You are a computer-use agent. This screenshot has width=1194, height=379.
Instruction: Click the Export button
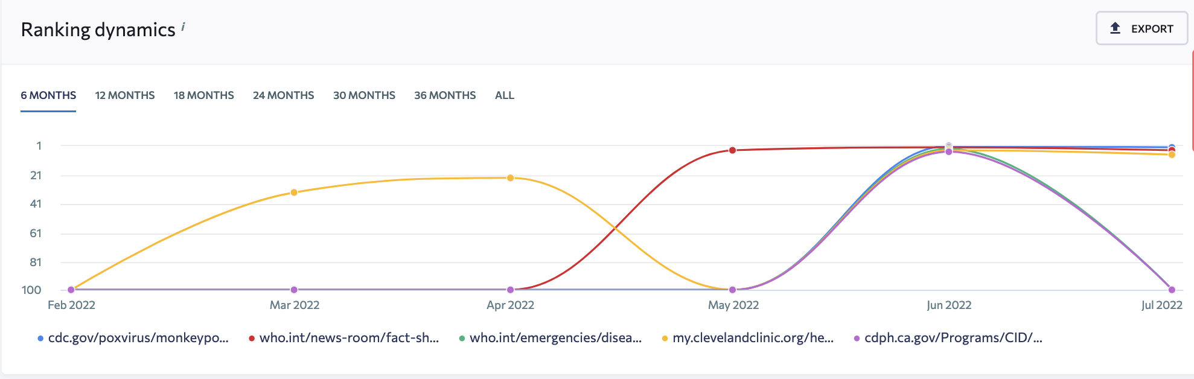pos(1141,28)
